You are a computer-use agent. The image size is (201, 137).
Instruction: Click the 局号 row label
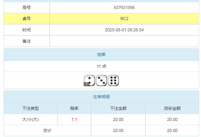[26, 7]
